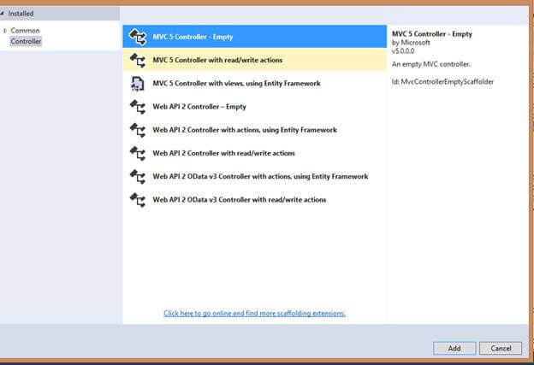Choose 'MVC 5 Controller with views, using Entity Framework'
534x365 pixels.
254,83
